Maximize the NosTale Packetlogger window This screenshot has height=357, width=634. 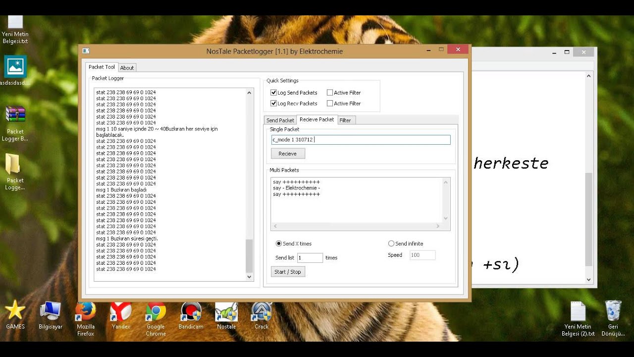(x=441, y=50)
